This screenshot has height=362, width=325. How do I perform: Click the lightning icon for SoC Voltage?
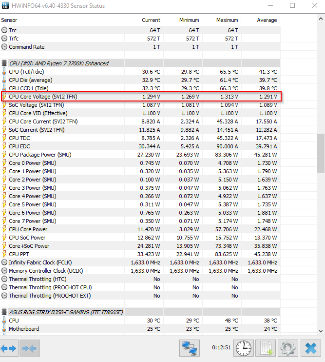point(4,105)
